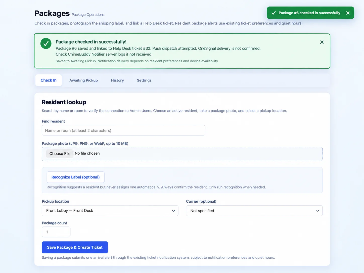Click the Carrier (optional) label
This screenshot has height=273, width=364.
click(201, 201)
